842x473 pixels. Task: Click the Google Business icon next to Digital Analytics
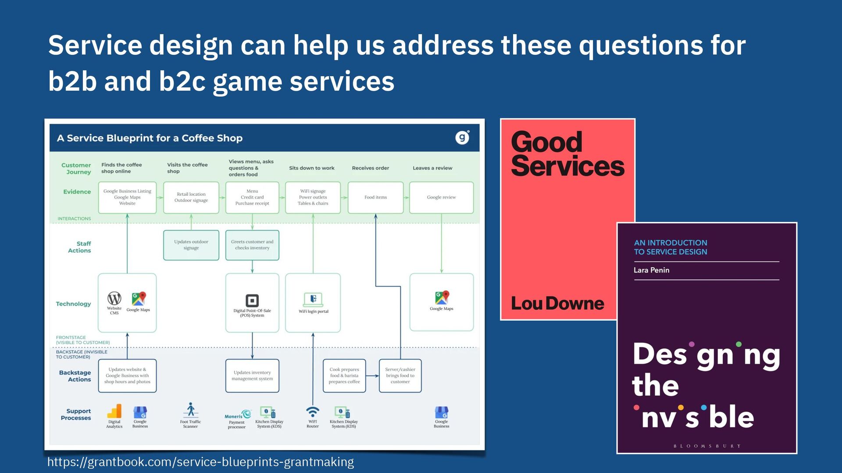(x=140, y=412)
